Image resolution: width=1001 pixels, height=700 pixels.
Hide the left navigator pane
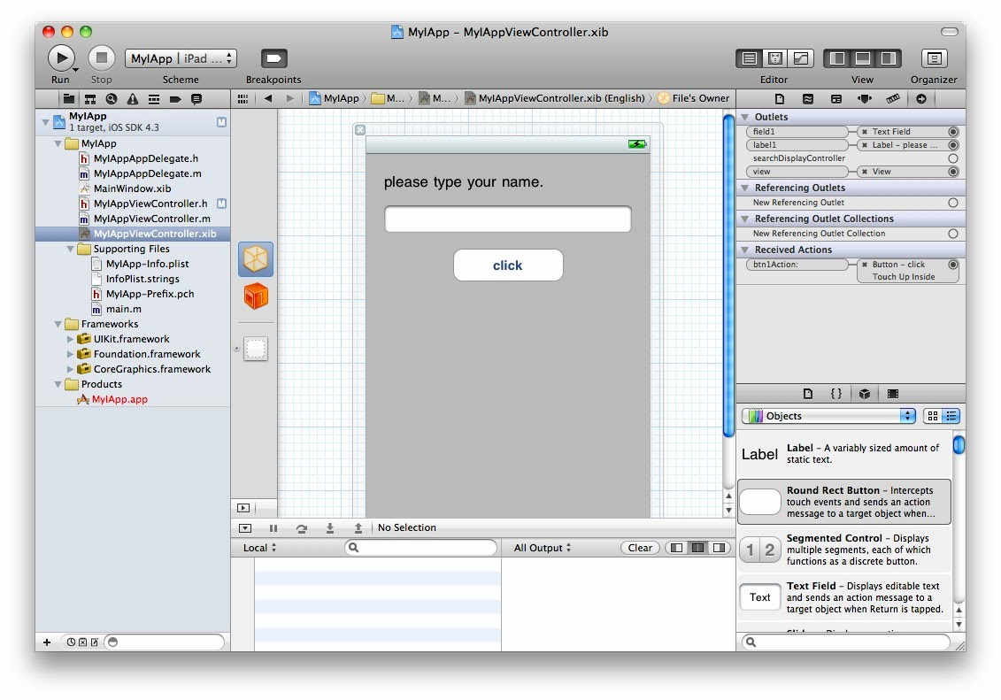pos(837,58)
